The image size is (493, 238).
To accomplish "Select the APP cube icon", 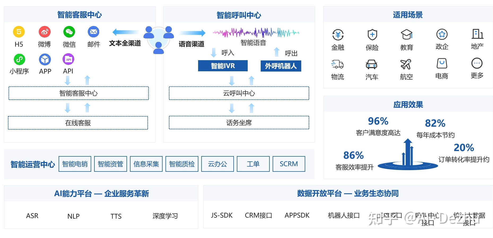I will point(45,59).
